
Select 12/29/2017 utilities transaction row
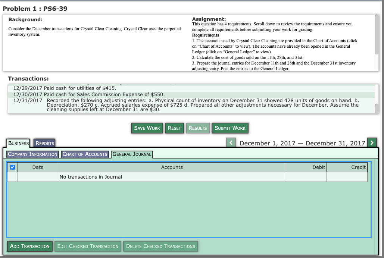click(191, 88)
